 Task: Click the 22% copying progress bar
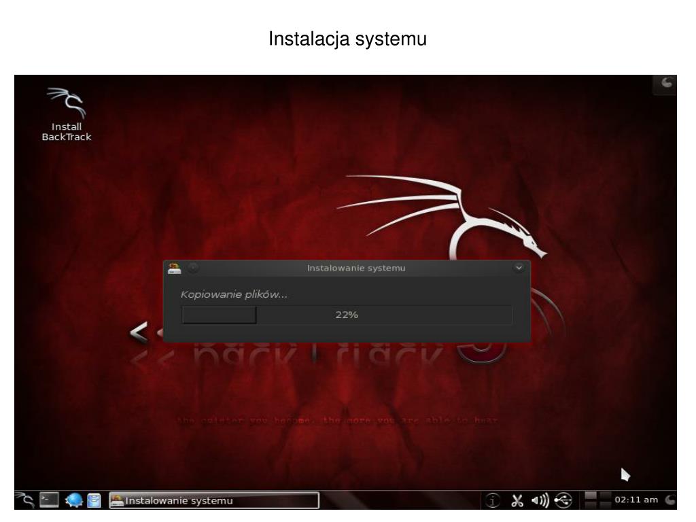tap(347, 315)
